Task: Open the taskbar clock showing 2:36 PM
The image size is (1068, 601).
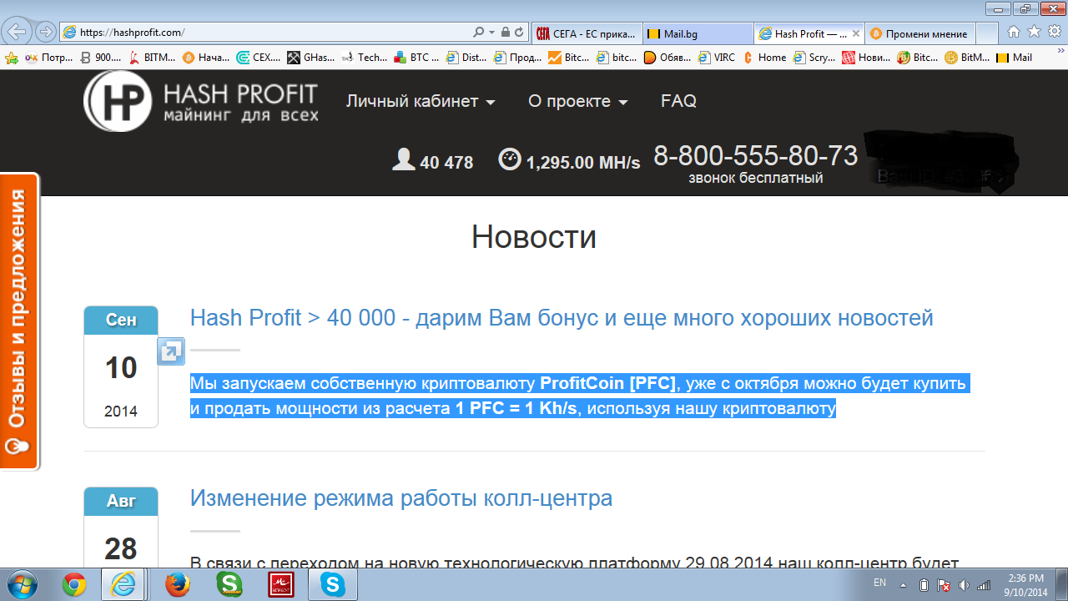Action: coord(1025,585)
